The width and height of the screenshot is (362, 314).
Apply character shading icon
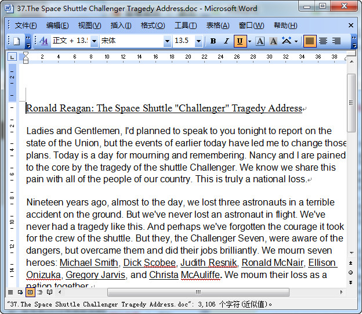coord(273,41)
